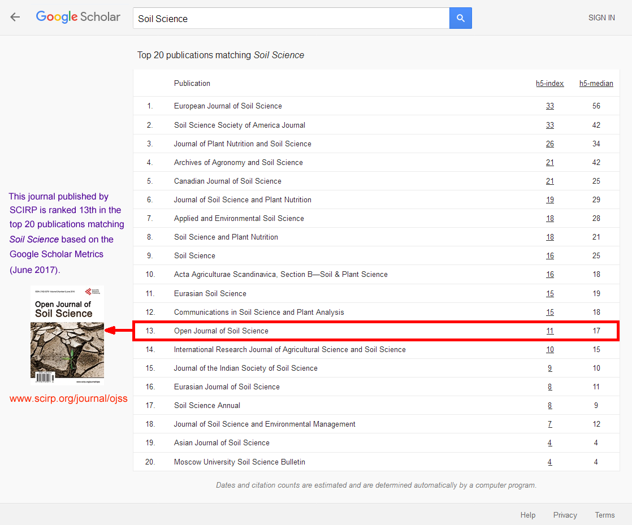
Task: Open h5-index 4 for Moscow University Soil Science Bulletin
Action: pos(550,462)
